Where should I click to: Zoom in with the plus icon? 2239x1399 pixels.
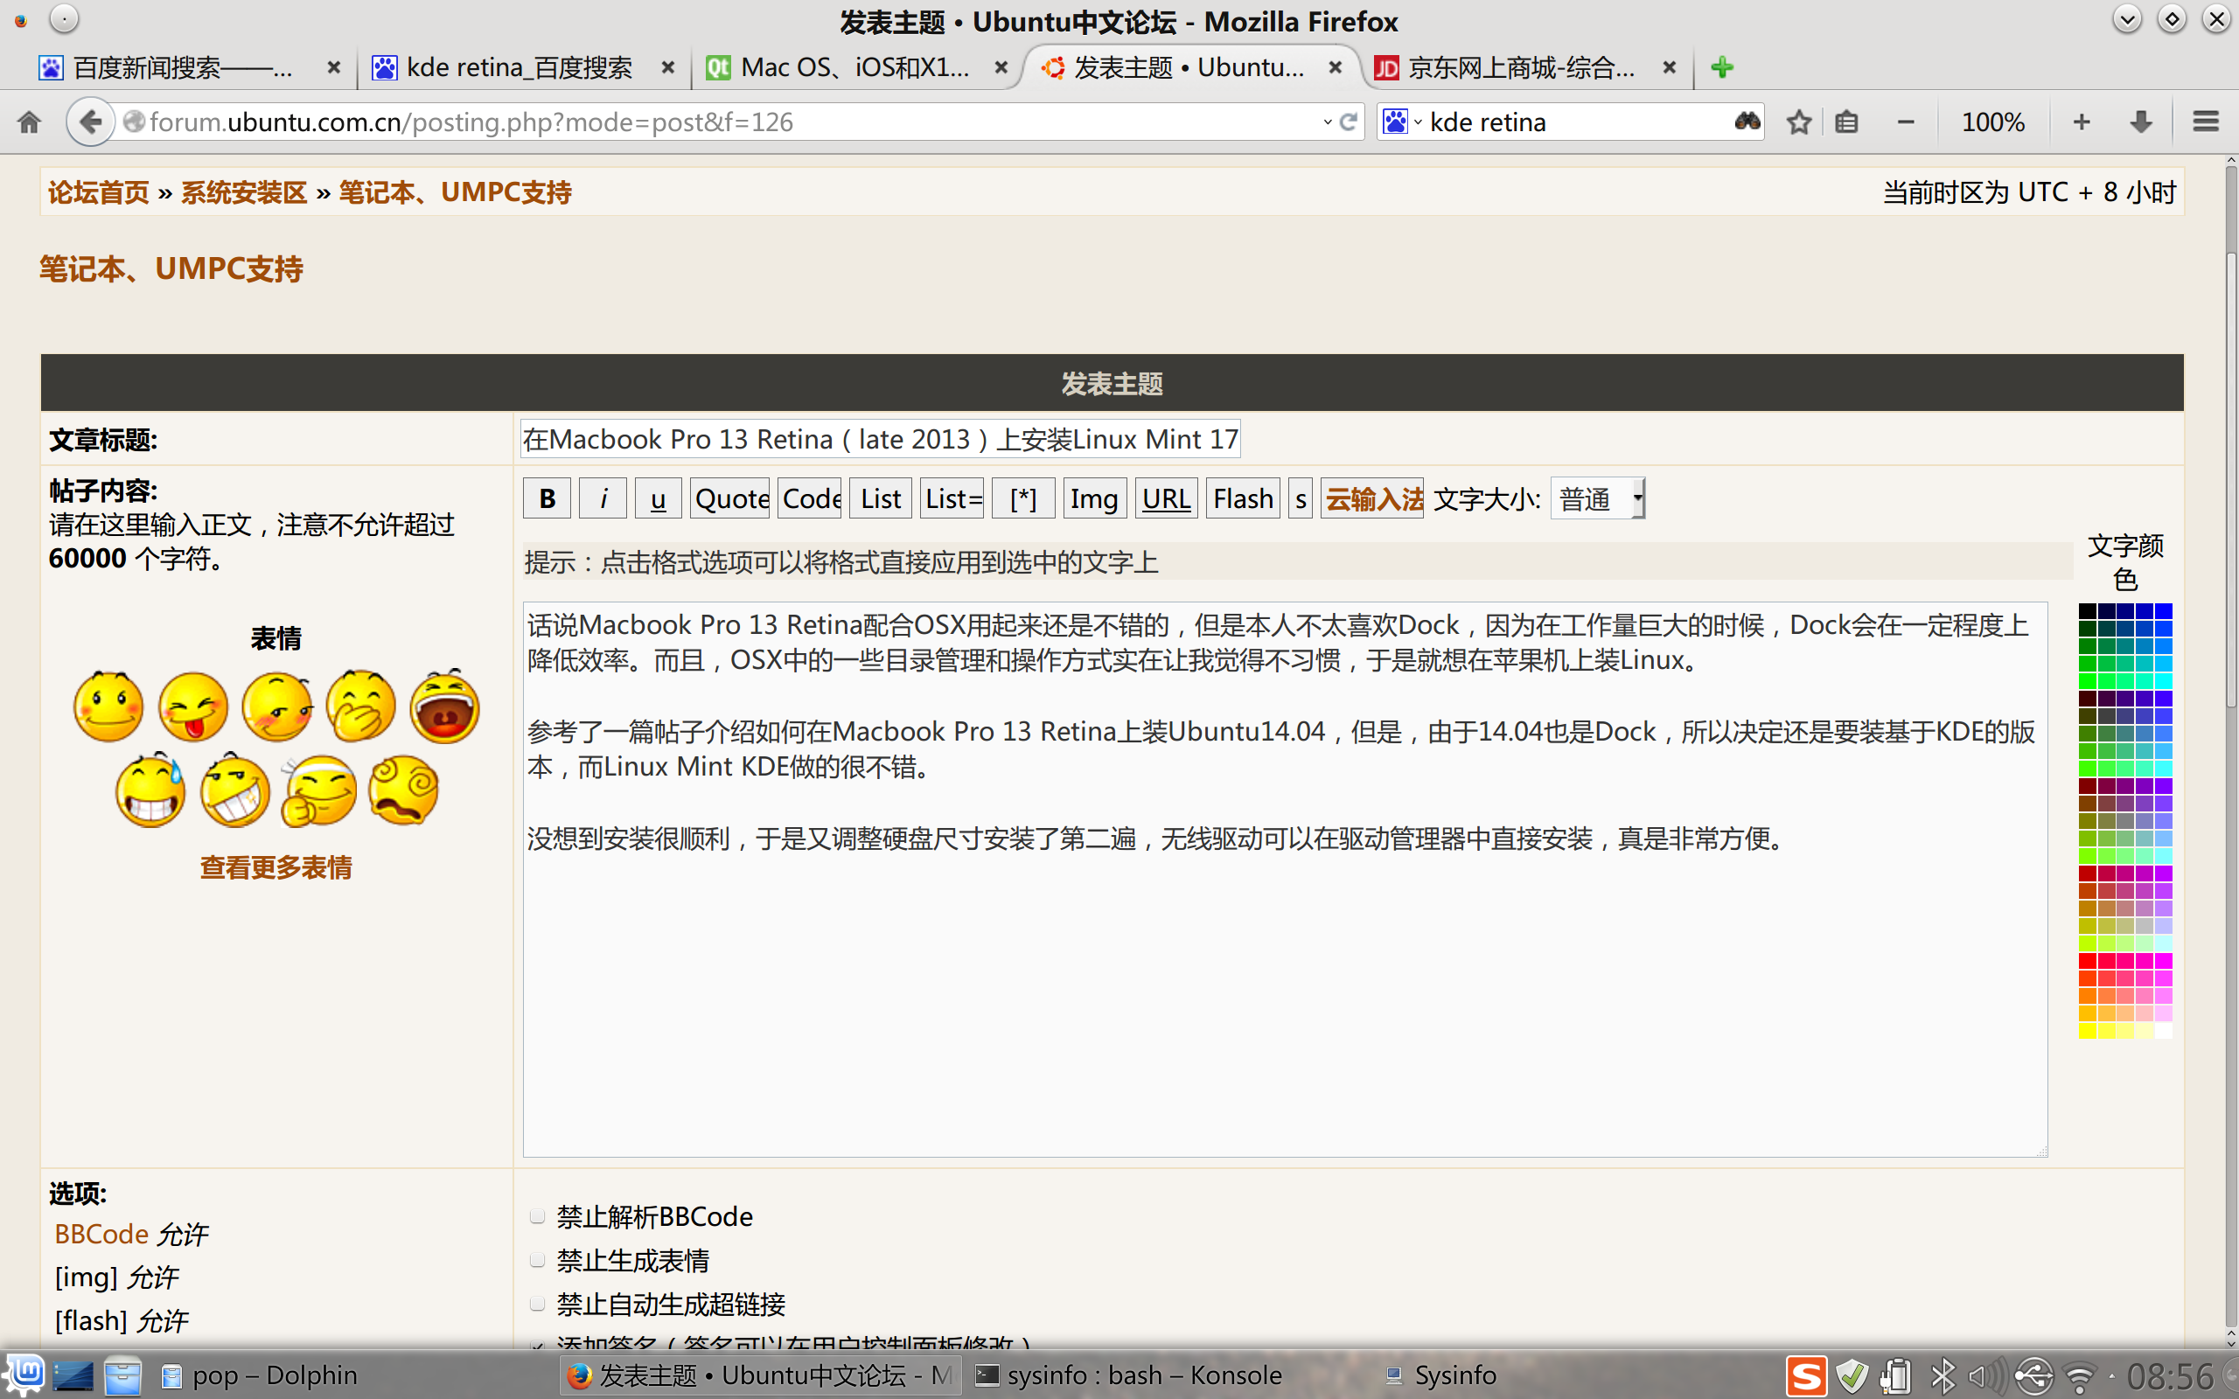coord(2082,122)
